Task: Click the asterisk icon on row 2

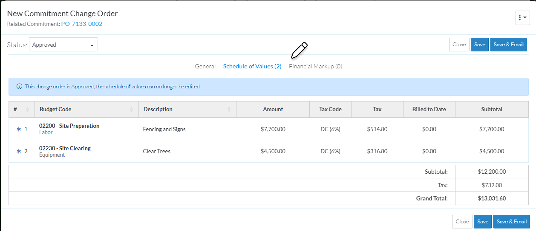Action: 18,151
